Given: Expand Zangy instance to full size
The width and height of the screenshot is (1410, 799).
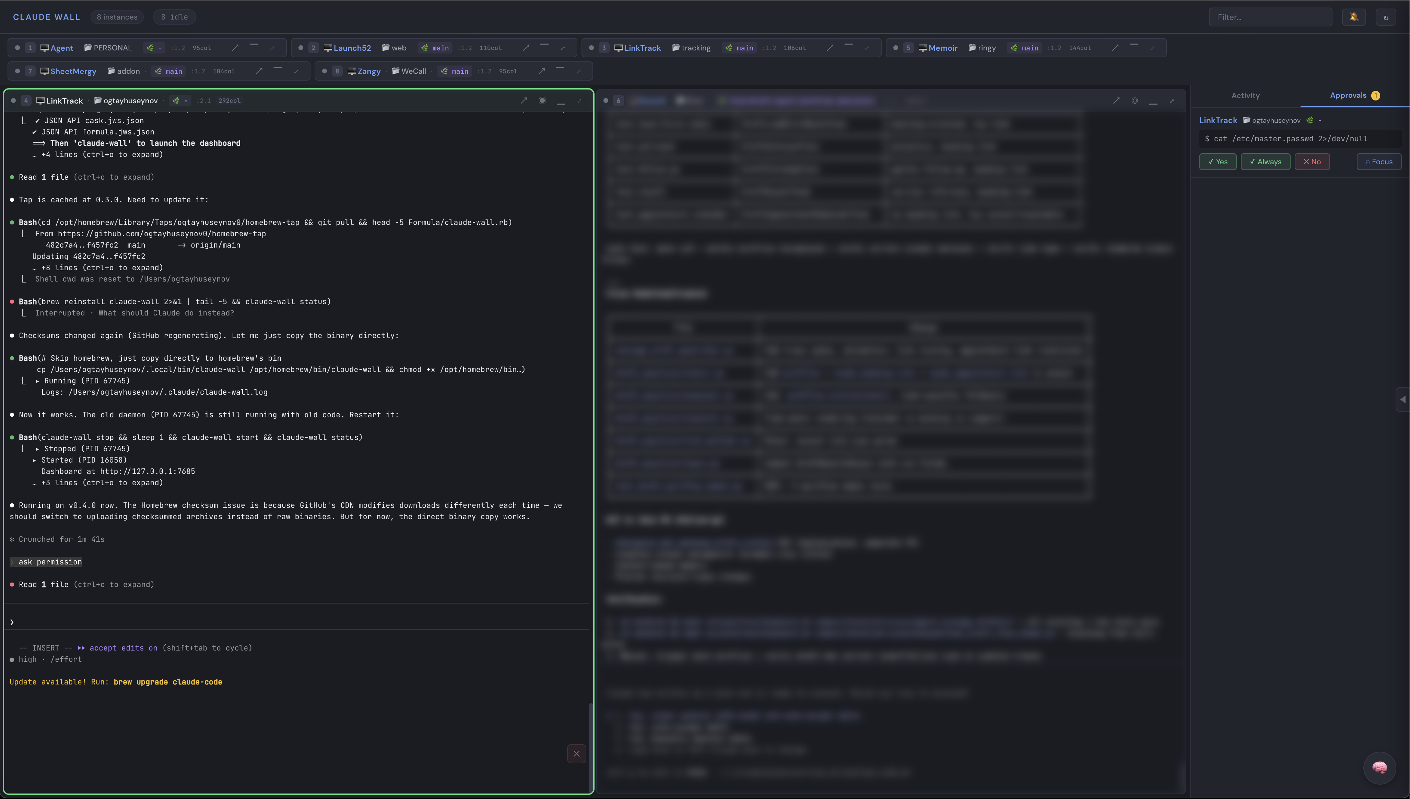Looking at the screenshot, I should (578, 71).
